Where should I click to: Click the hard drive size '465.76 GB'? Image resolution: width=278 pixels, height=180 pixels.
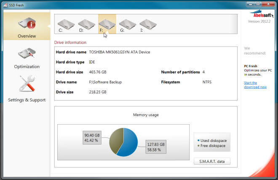tap(98, 72)
